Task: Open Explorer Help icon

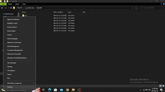Action: (x=164, y=4)
